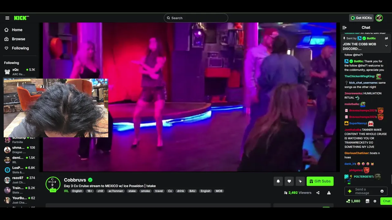Open Train... Slots channel in sidebar

pos(20,190)
